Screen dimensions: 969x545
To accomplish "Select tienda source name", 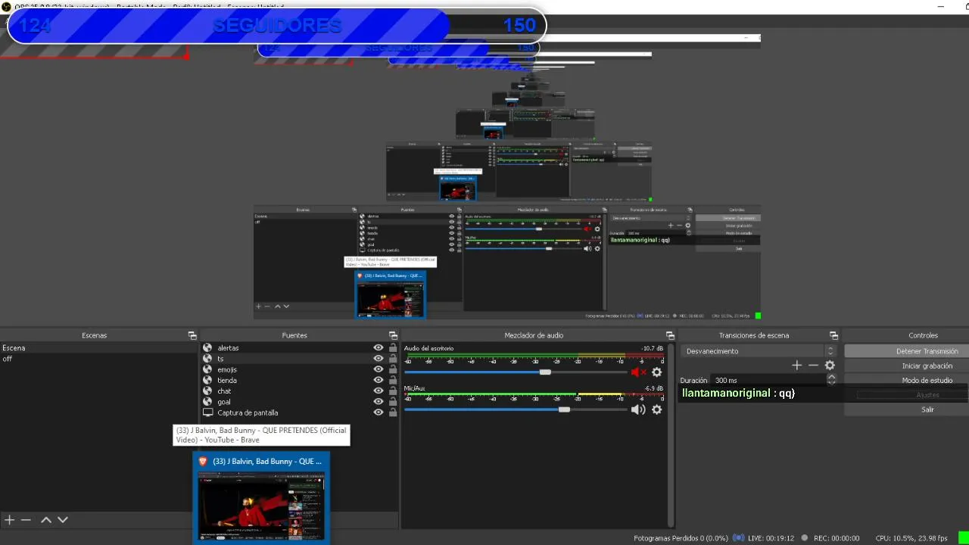I will click(227, 380).
